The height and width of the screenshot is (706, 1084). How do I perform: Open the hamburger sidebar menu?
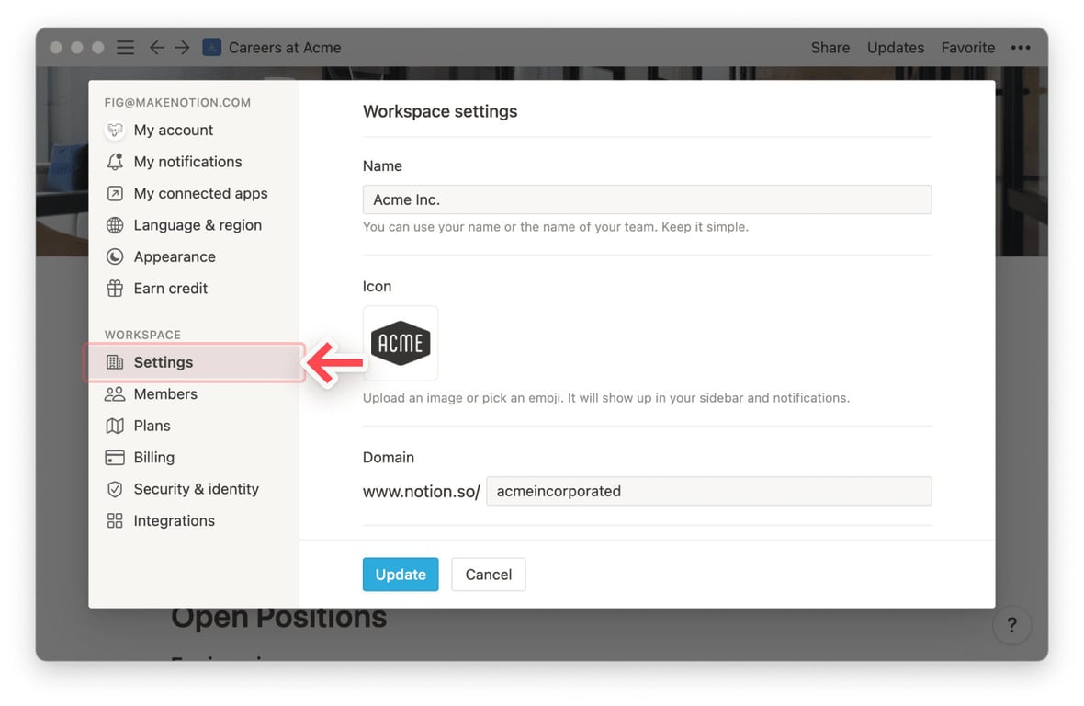click(126, 48)
